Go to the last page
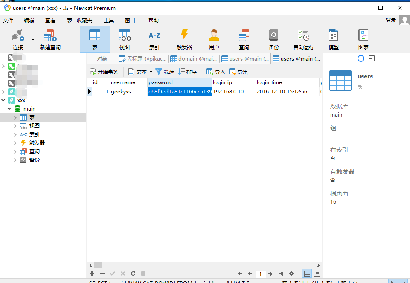 pos(281,274)
